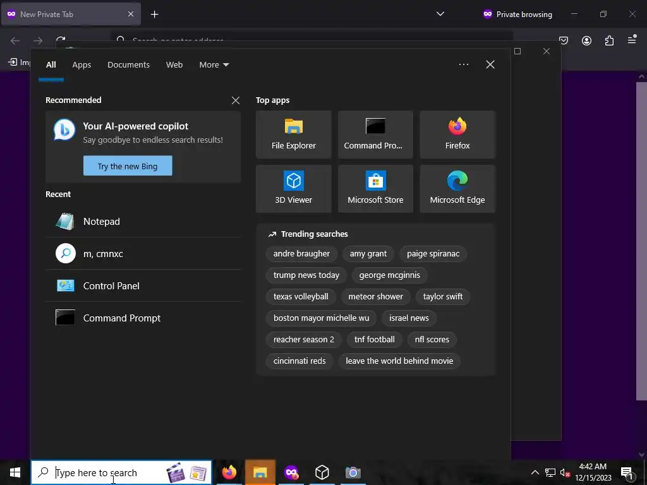Dismiss the Recommended section
The width and height of the screenshot is (647, 485).
236,100
